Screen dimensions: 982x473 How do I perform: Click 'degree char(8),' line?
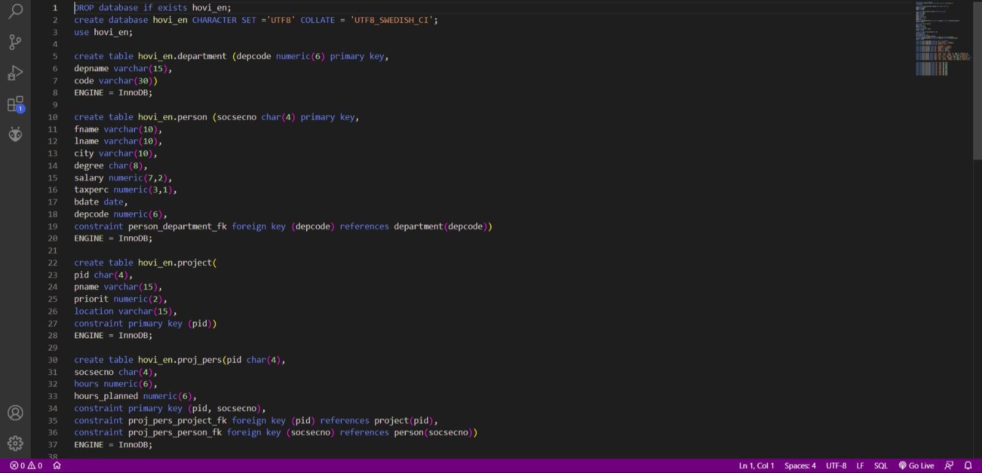click(x=111, y=166)
